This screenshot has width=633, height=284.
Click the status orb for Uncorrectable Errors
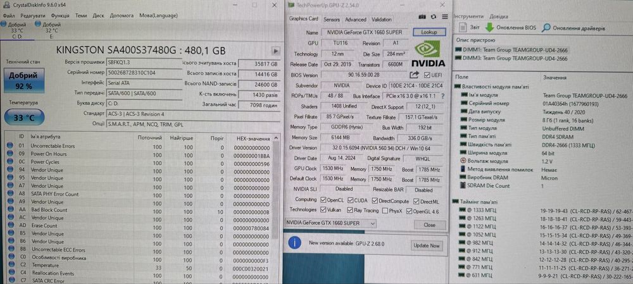click(10, 146)
